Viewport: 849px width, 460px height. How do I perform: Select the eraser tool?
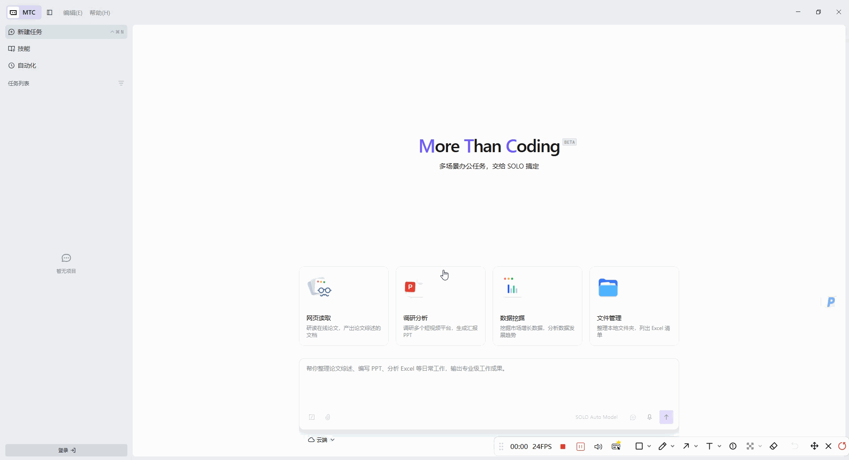(773, 446)
